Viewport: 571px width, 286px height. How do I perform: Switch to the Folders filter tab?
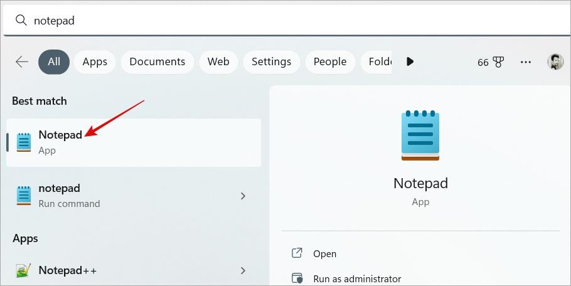tap(376, 62)
